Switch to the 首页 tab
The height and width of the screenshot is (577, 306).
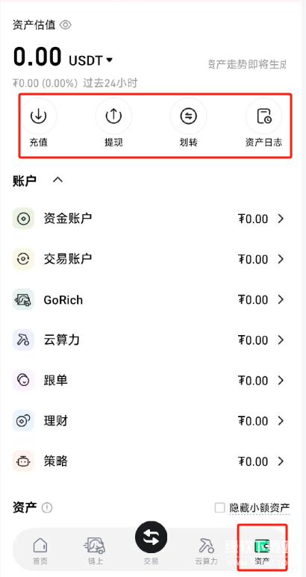coord(40,551)
